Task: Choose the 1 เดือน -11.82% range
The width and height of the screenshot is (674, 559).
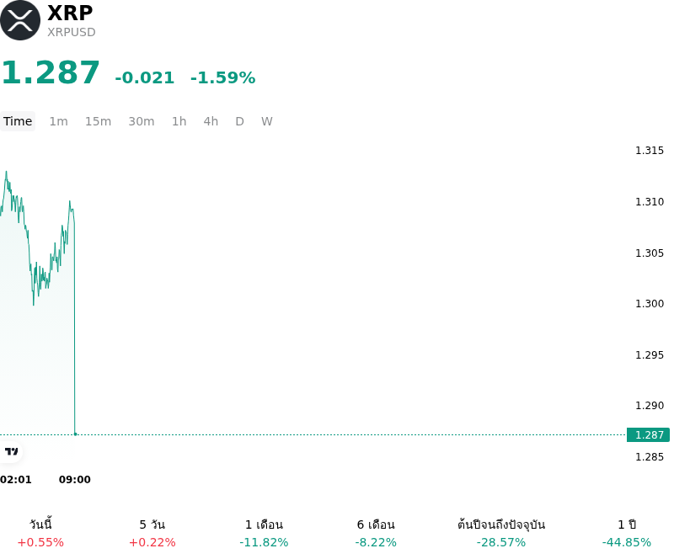Action: tap(264, 533)
